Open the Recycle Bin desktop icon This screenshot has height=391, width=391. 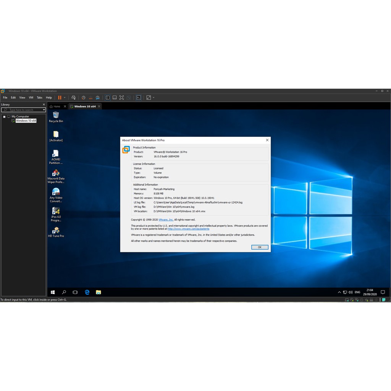(56, 116)
